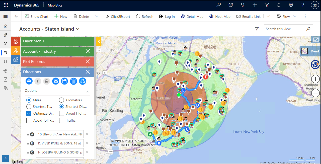Expand the map to full screen
The height and width of the screenshot is (164, 321).
point(316,40)
